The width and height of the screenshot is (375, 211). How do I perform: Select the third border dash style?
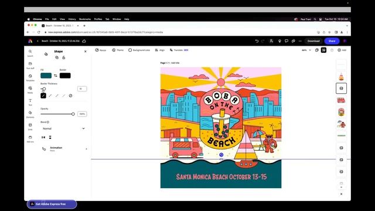(57, 96)
